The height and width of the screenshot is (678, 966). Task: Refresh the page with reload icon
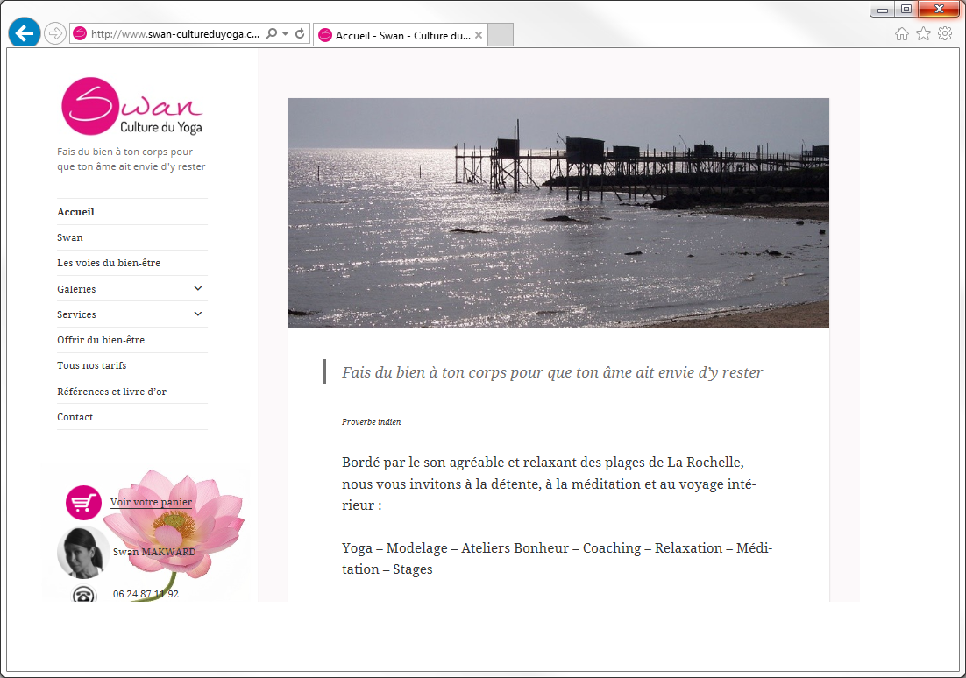(x=300, y=34)
